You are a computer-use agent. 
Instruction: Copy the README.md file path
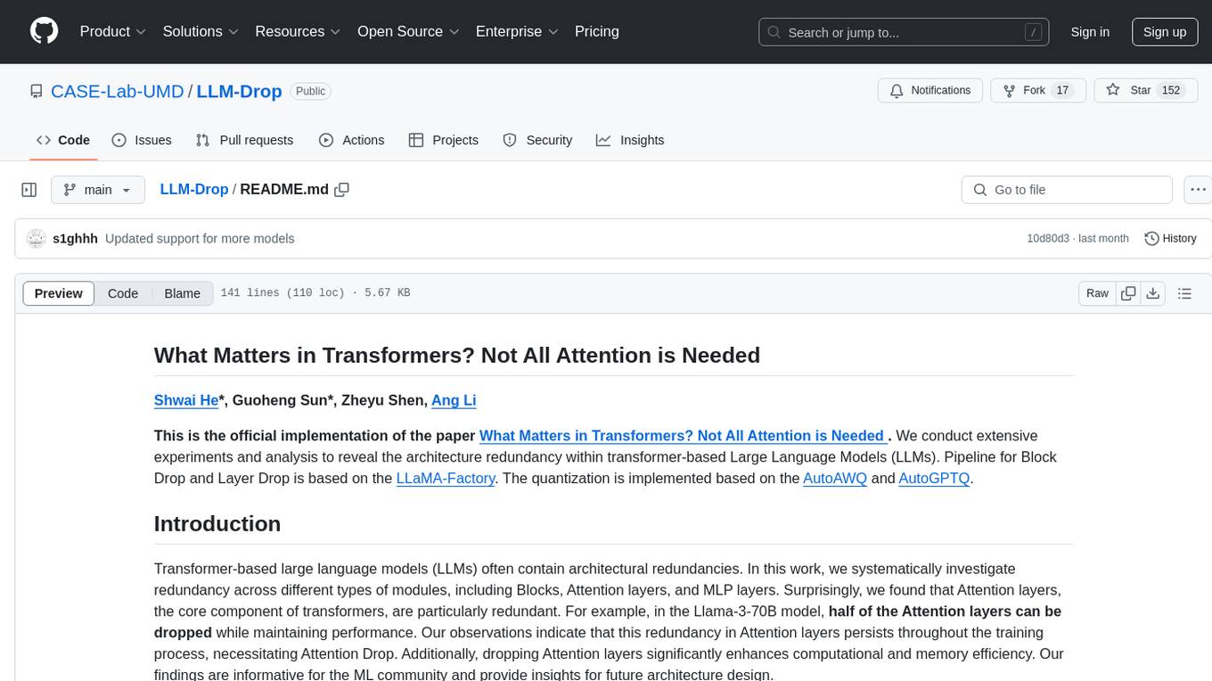[x=341, y=190]
